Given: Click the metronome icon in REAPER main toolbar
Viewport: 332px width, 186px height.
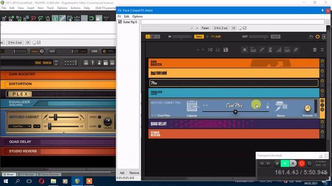Looking at the screenshot, I should [48, 19].
